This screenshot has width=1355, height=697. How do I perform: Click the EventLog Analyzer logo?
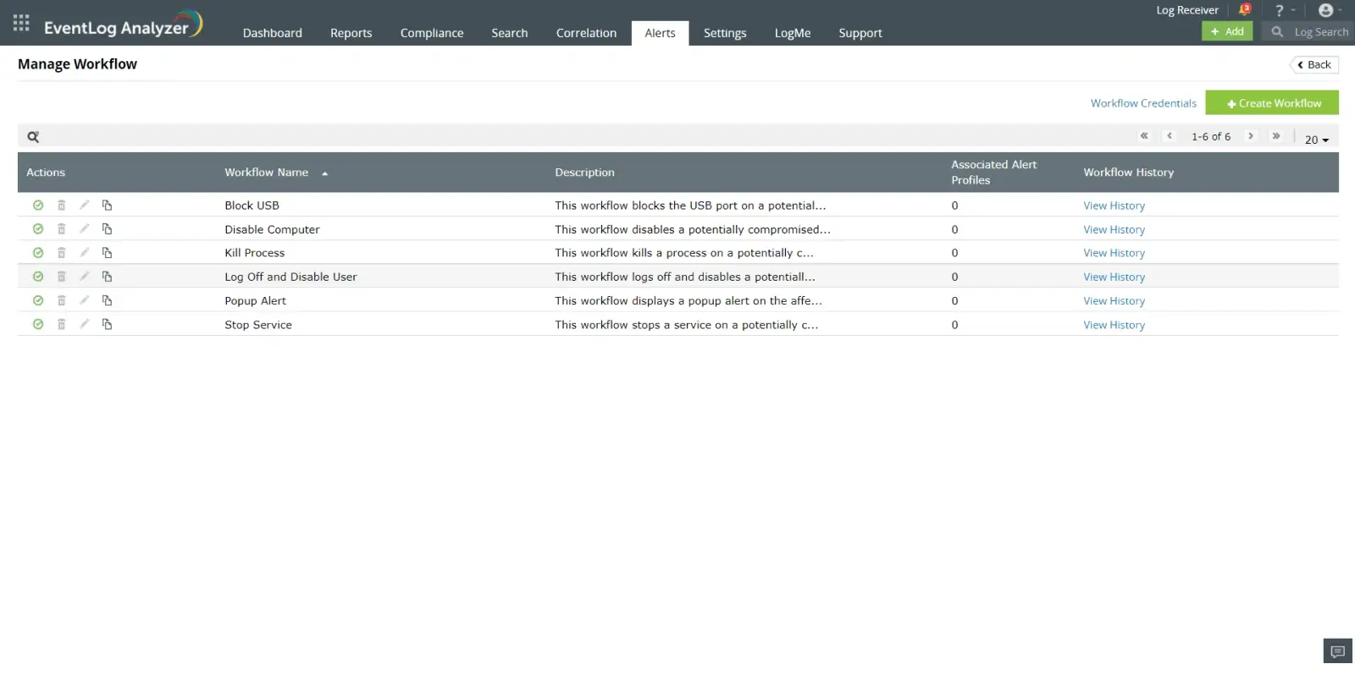coord(124,25)
